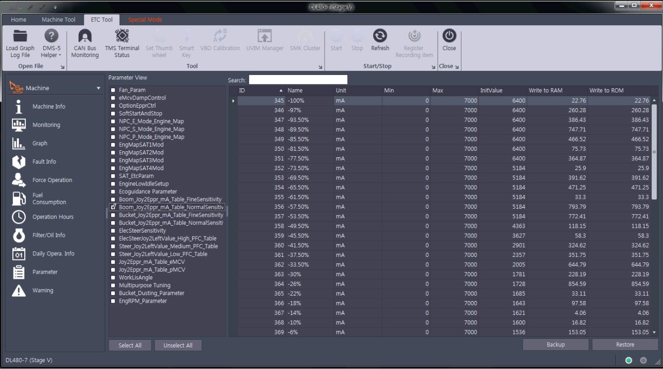Check the Multipurpose Tuning checkbox
This screenshot has width=663, height=369.
(114, 286)
